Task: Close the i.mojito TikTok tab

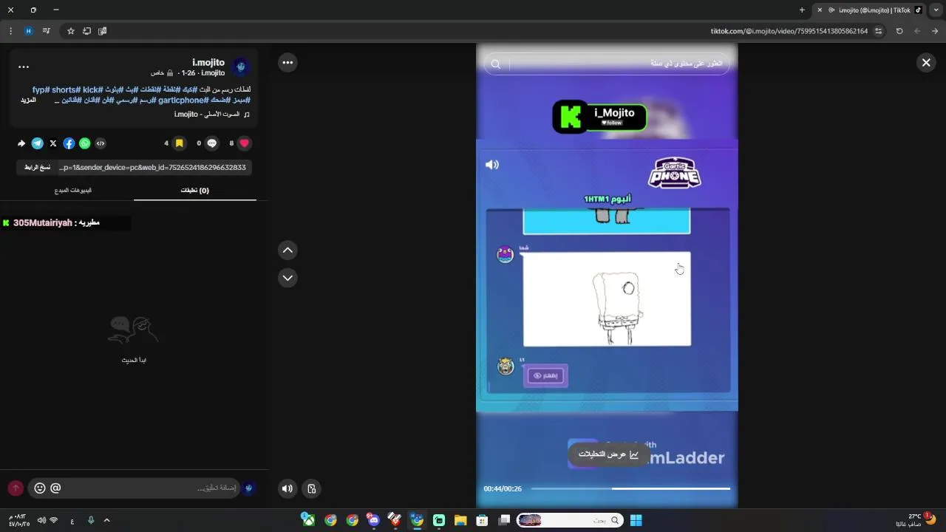Action: (820, 10)
